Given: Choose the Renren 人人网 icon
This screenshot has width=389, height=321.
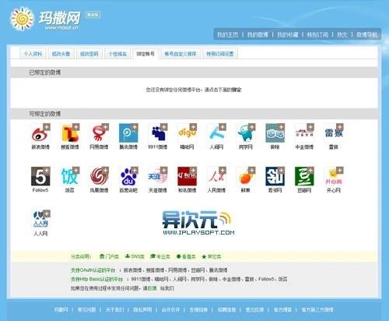Looking at the screenshot, I should [40, 220].
